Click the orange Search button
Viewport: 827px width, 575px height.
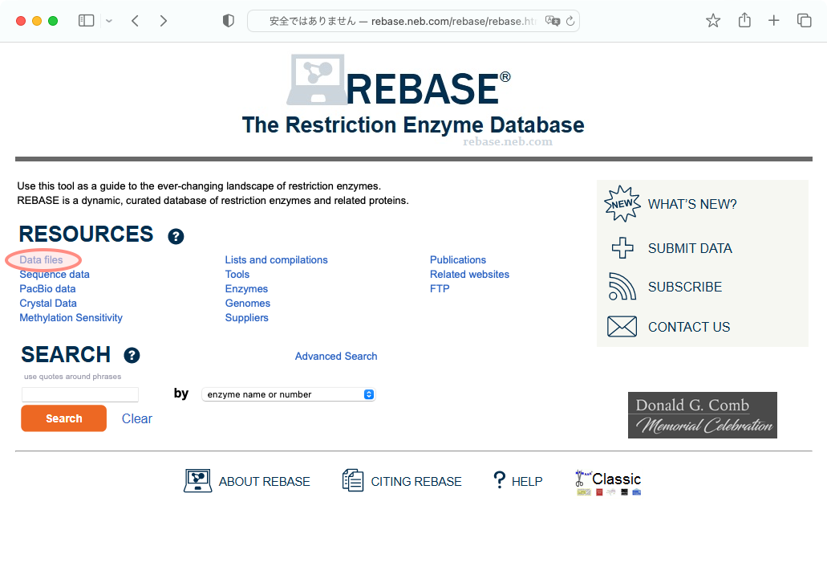pyautogui.click(x=64, y=418)
